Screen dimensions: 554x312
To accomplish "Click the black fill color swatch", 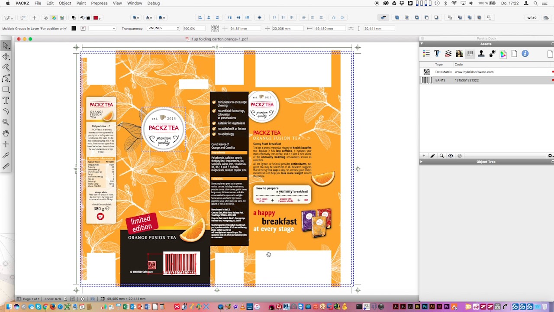I will 74,29.
